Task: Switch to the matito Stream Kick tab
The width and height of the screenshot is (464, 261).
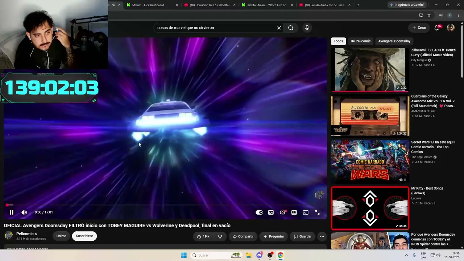Action: pyautogui.click(x=267, y=5)
